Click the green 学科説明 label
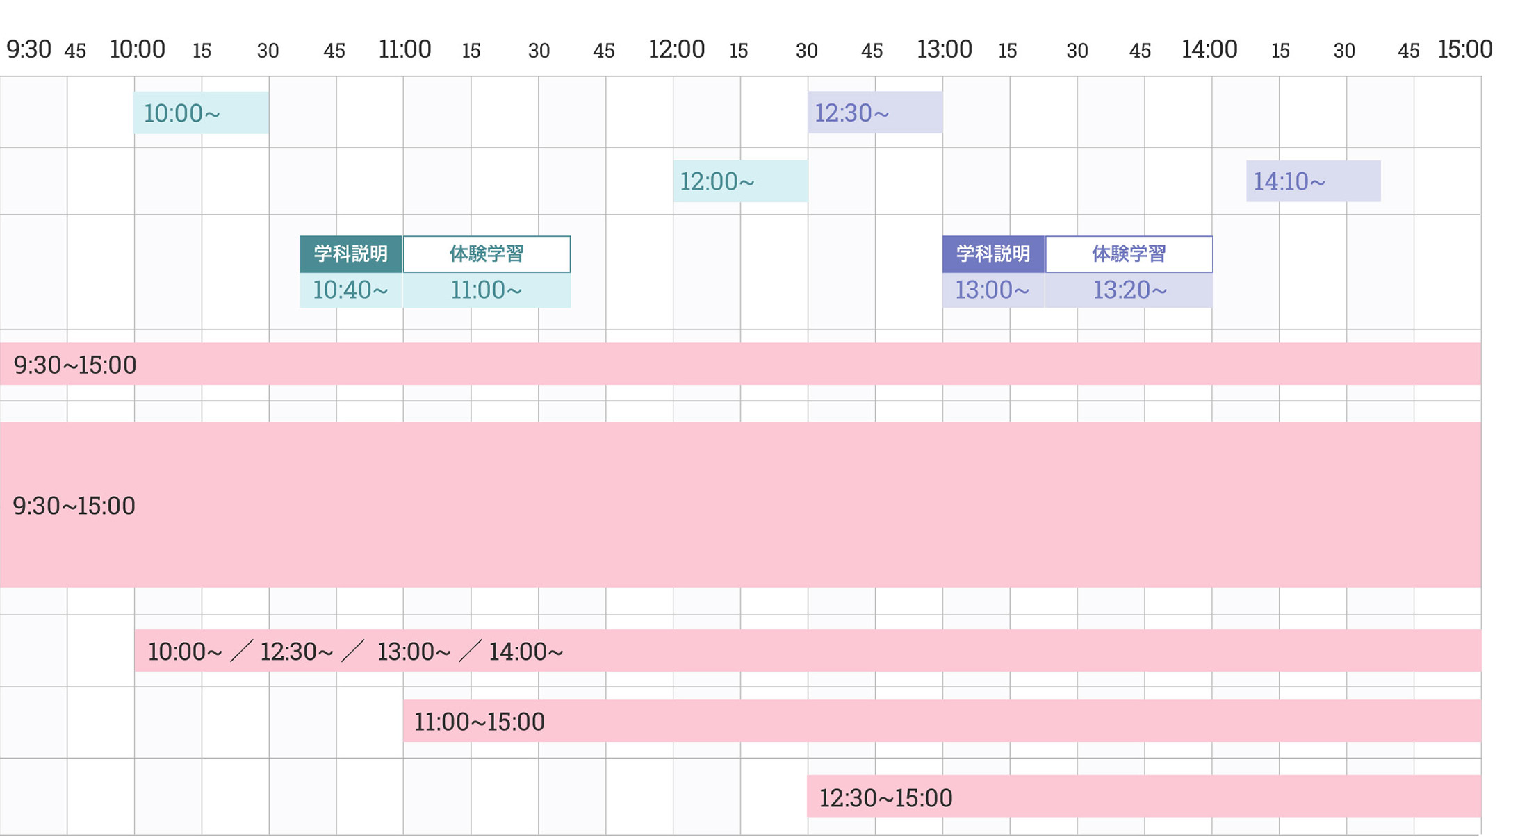The width and height of the screenshot is (1520, 837). 350,254
